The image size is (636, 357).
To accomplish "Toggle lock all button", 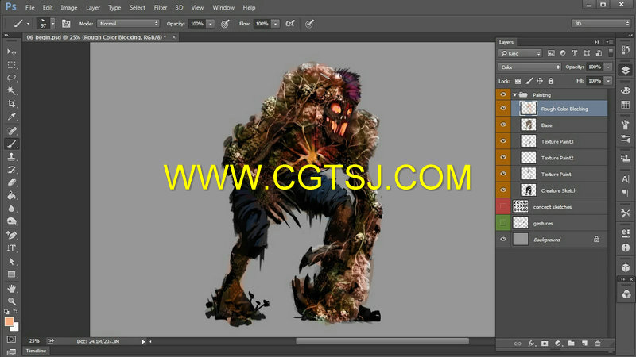I will 551,81.
